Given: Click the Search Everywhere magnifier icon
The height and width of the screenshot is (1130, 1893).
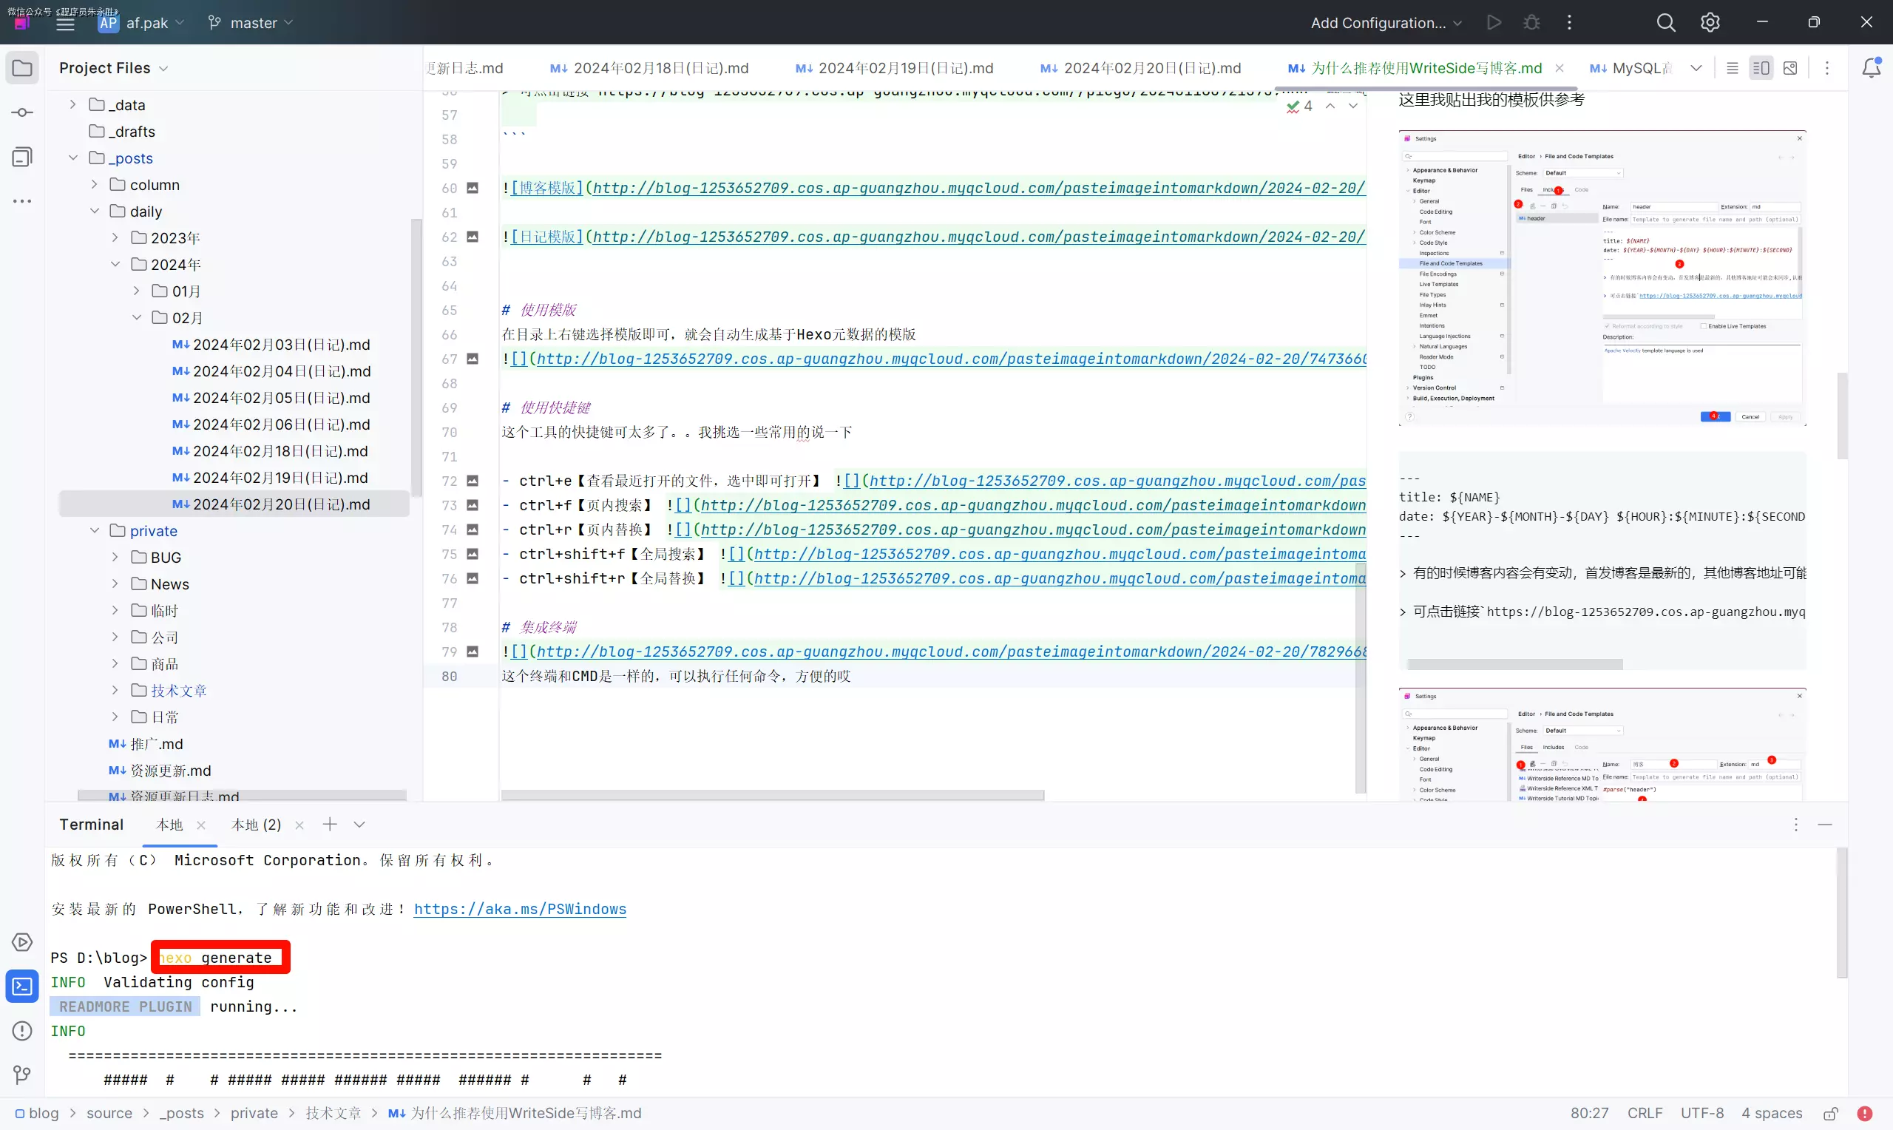Looking at the screenshot, I should (1665, 23).
